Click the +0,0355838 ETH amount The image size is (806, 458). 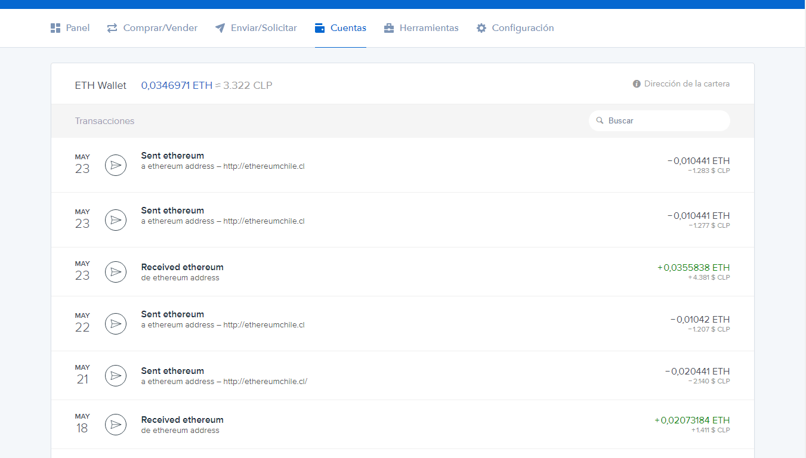pos(693,267)
